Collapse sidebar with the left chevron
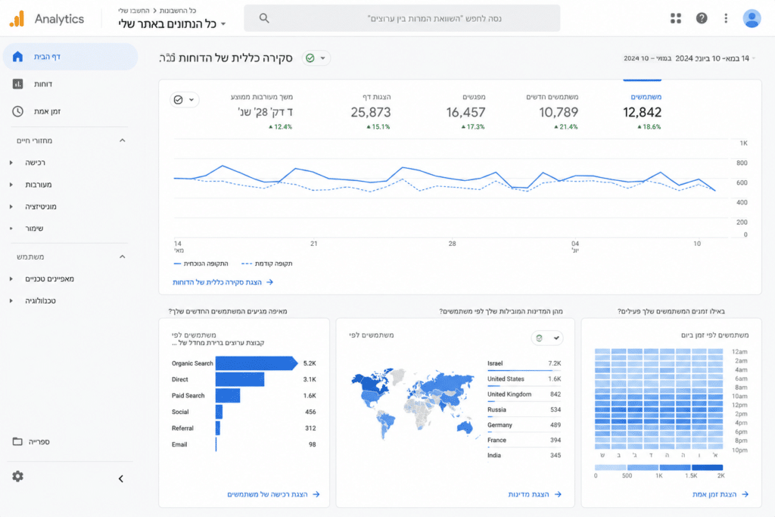775x517 pixels. pyautogui.click(x=121, y=478)
